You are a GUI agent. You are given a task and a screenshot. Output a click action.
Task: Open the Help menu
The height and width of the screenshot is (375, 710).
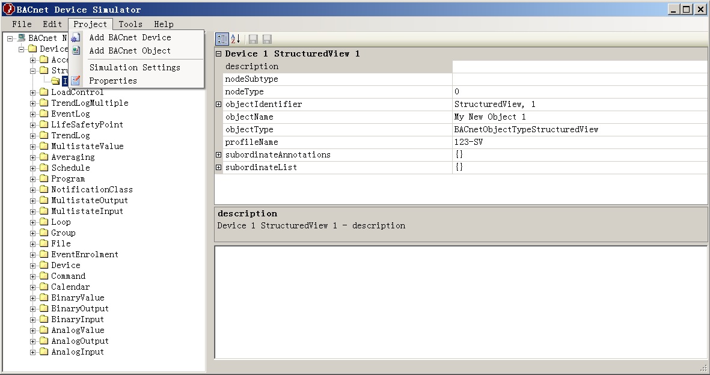point(164,24)
